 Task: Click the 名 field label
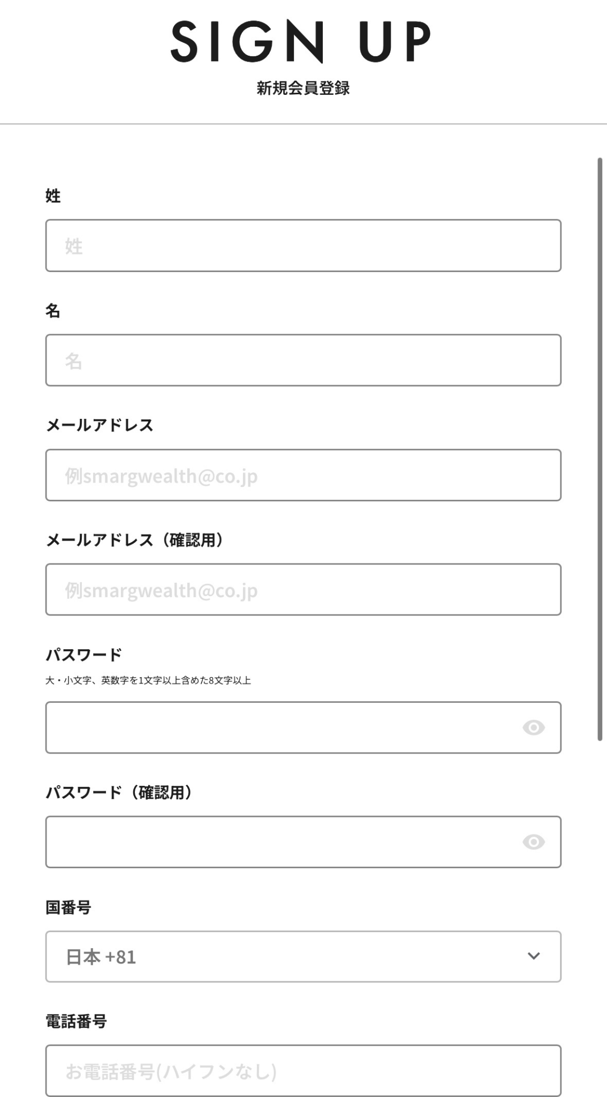[x=52, y=311]
